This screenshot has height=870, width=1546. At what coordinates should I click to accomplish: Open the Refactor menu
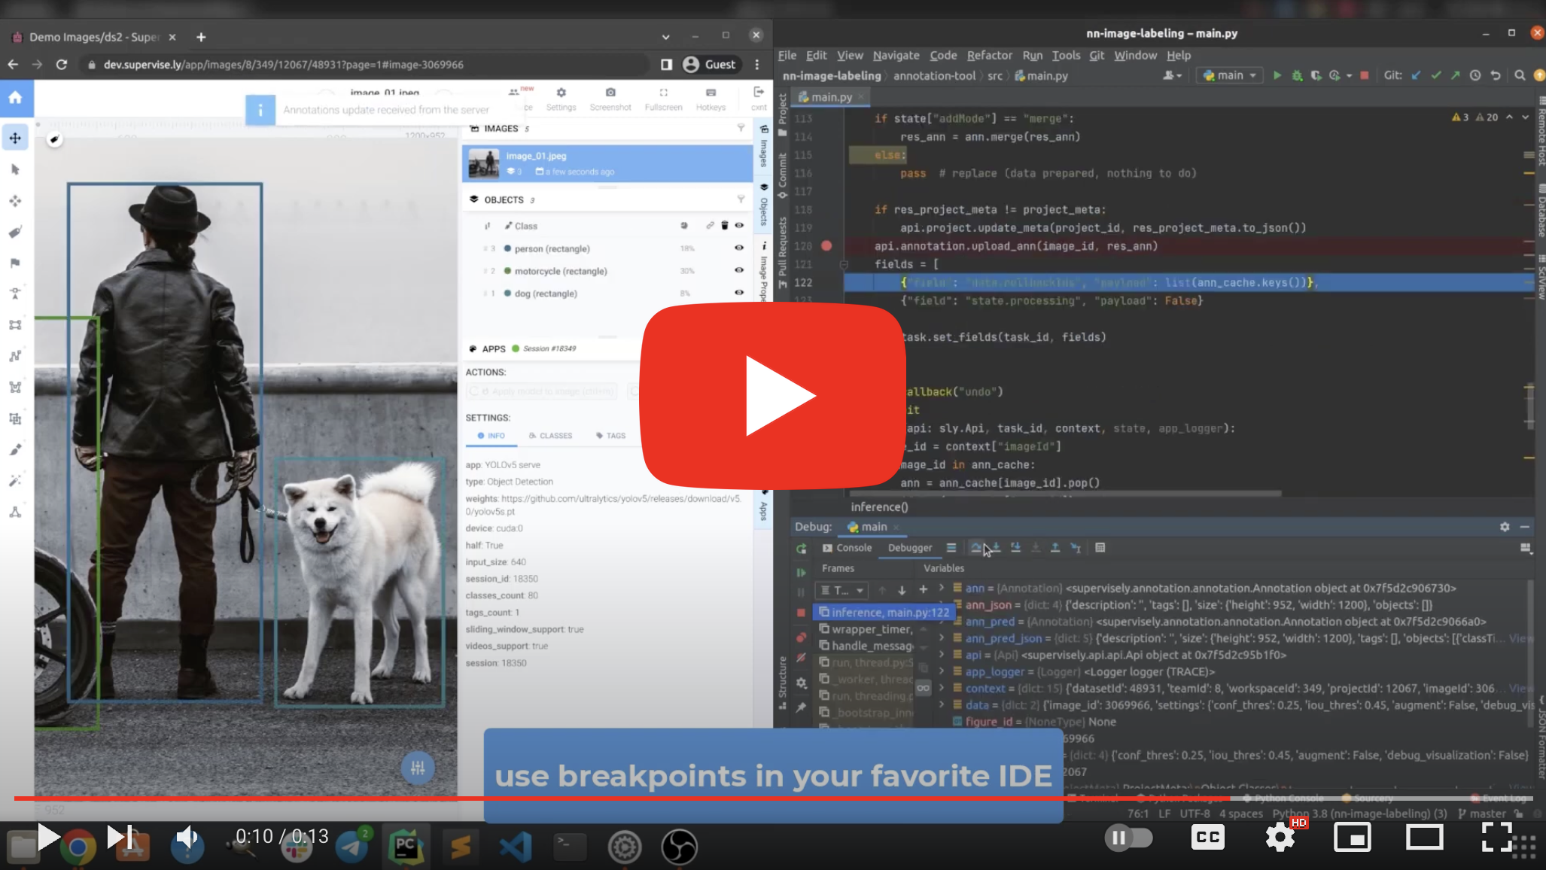pyautogui.click(x=989, y=55)
